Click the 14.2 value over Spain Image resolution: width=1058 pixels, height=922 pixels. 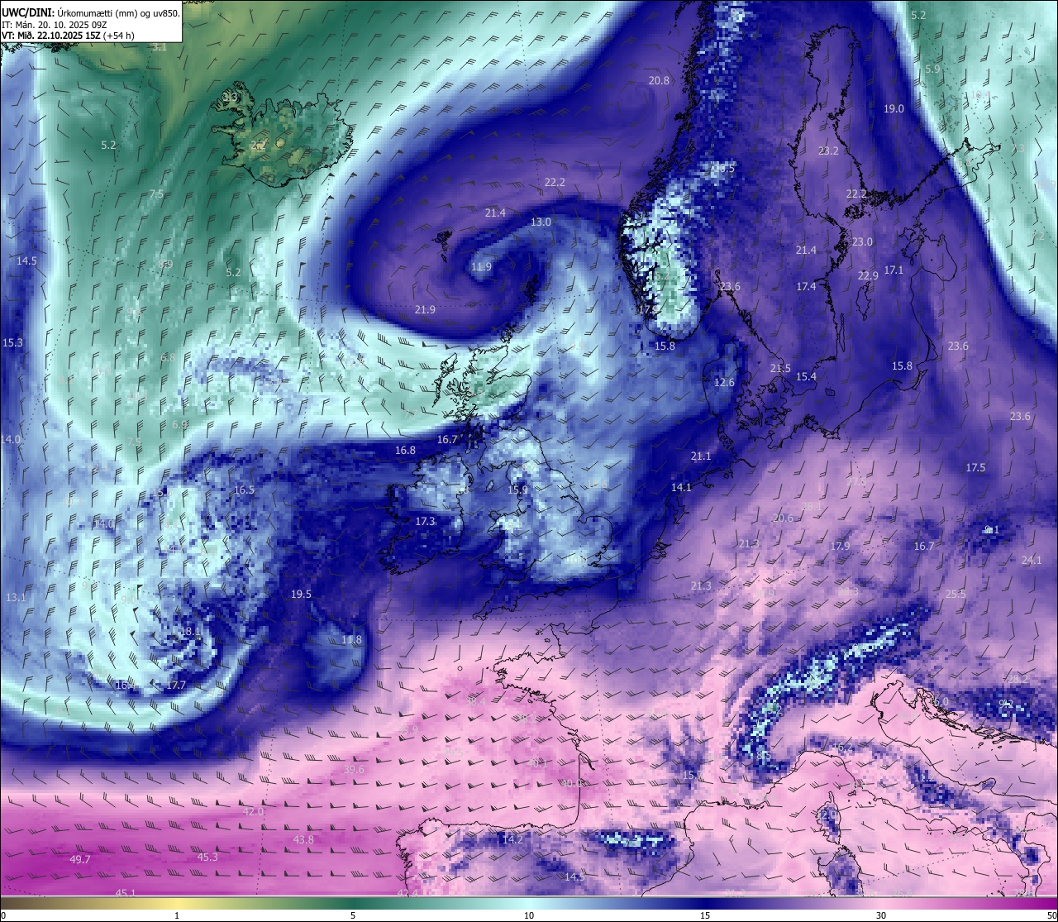click(512, 839)
